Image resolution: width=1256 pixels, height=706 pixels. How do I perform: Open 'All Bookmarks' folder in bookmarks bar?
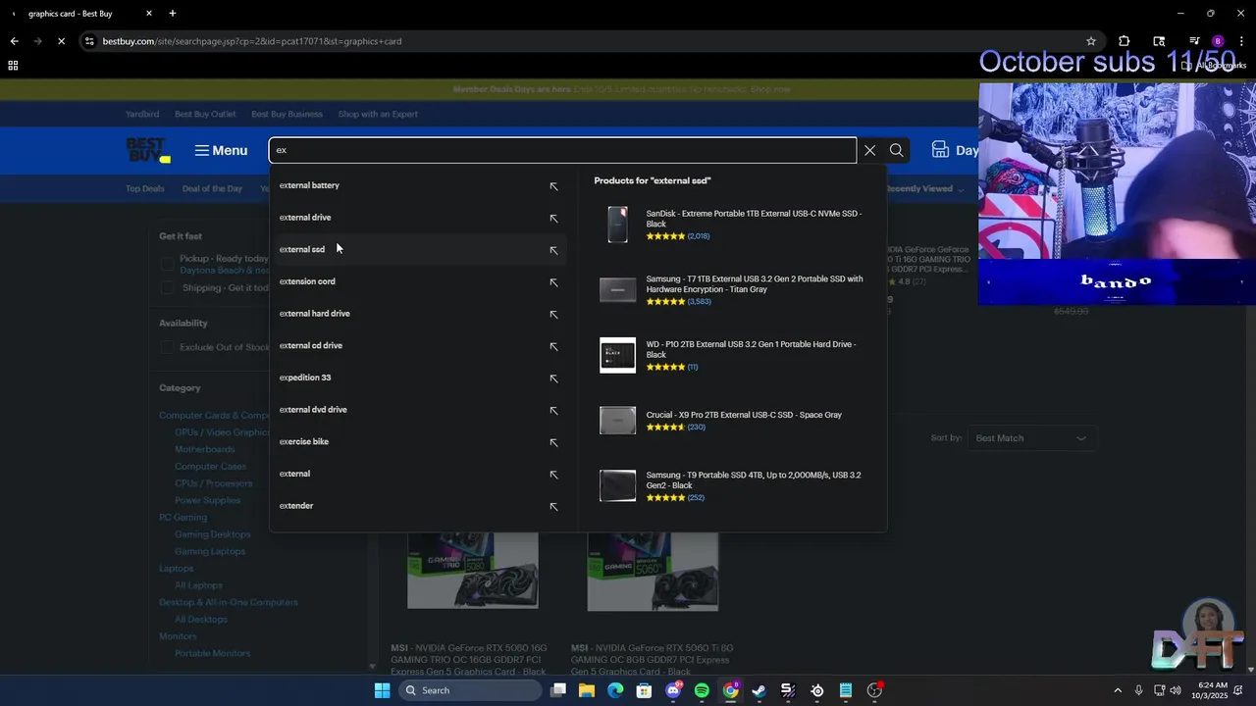pyautogui.click(x=1214, y=66)
